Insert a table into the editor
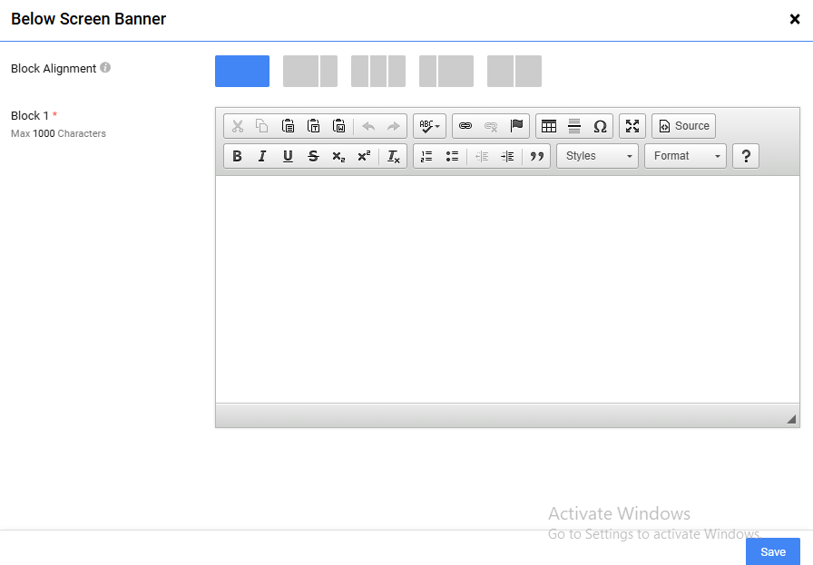This screenshot has height=565, width=813. (x=549, y=126)
